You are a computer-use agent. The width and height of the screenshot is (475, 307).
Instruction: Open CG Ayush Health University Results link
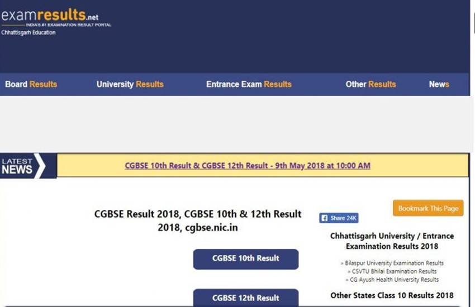point(391,280)
